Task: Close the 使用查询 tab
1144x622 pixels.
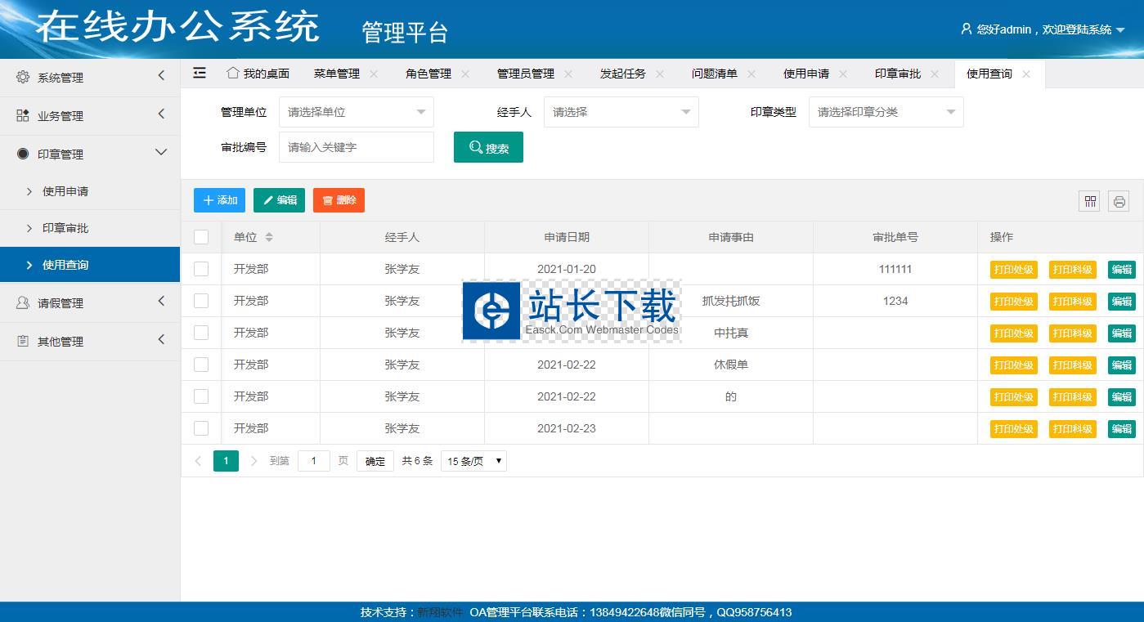Action: pos(1026,74)
